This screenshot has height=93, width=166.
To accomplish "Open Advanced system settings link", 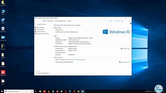I will tap(43, 34).
